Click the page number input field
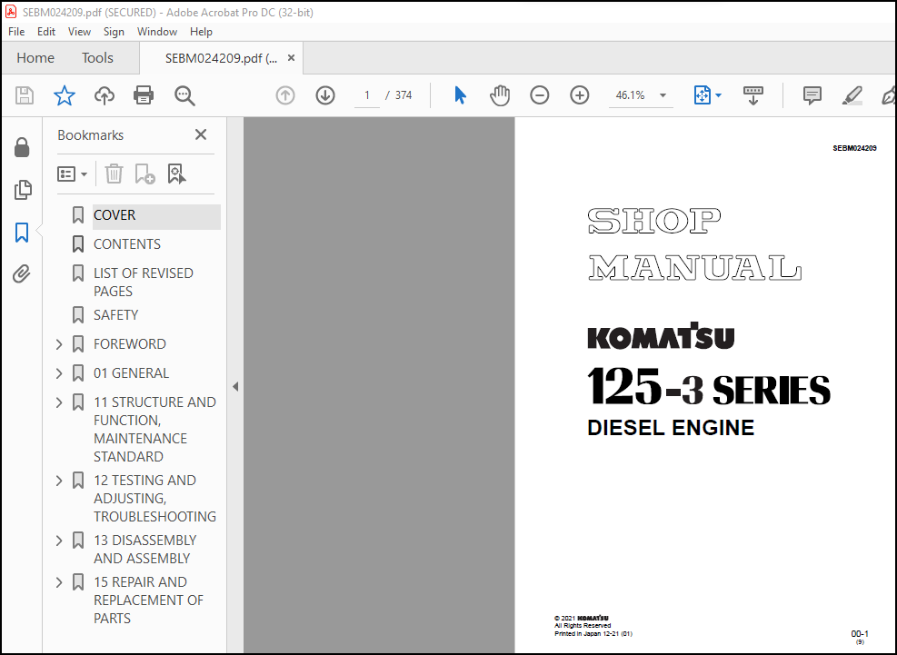 366,95
